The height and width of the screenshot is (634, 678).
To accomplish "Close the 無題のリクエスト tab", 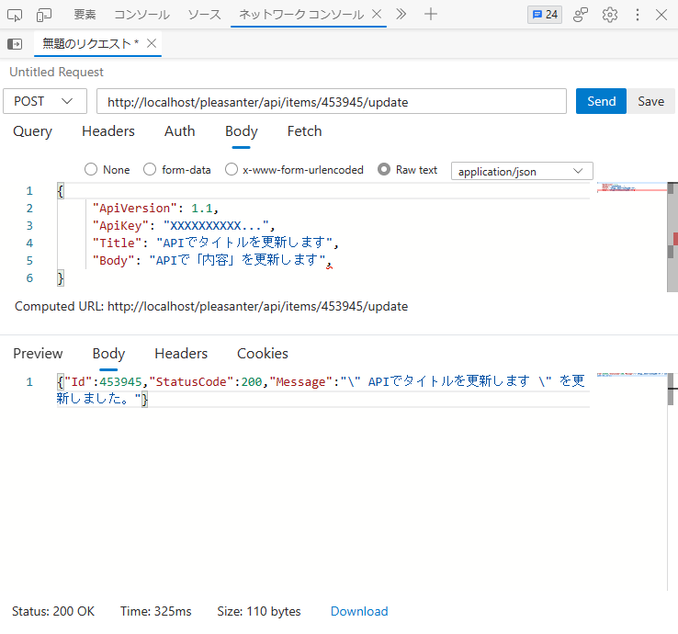I will tap(152, 43).
